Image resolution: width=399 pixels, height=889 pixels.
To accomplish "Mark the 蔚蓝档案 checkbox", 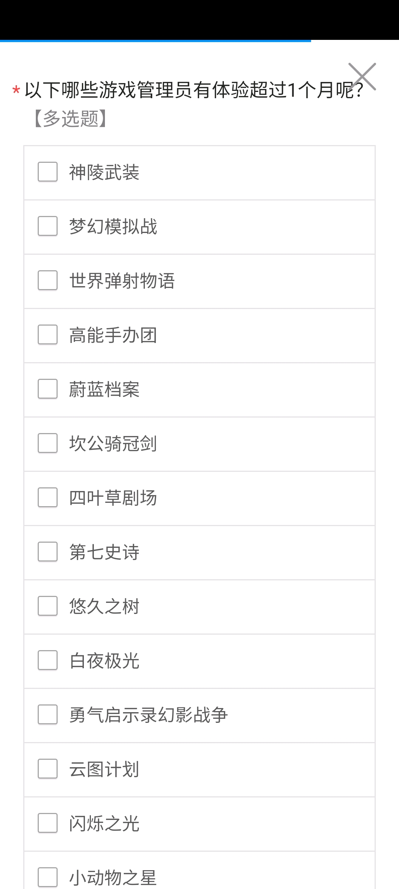I will (x=48, y=389).
